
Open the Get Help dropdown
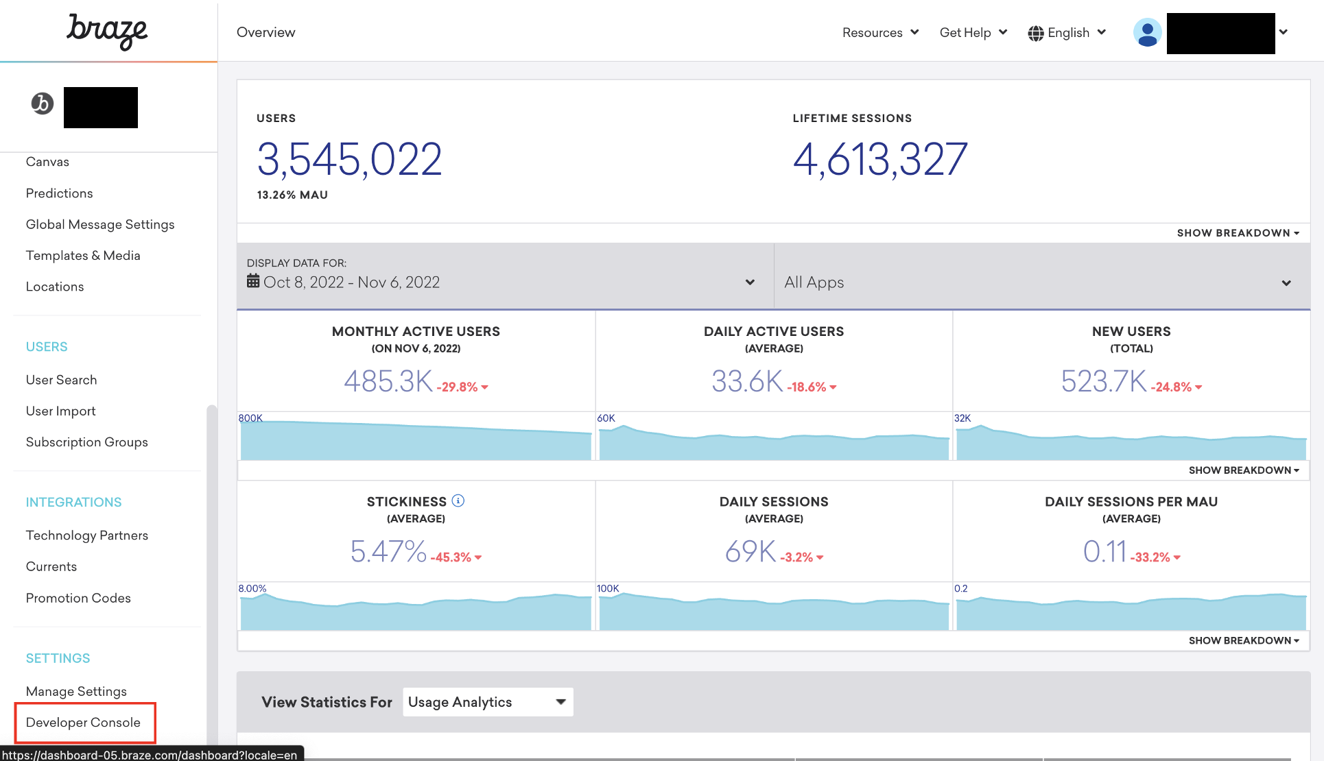(973, 32)
